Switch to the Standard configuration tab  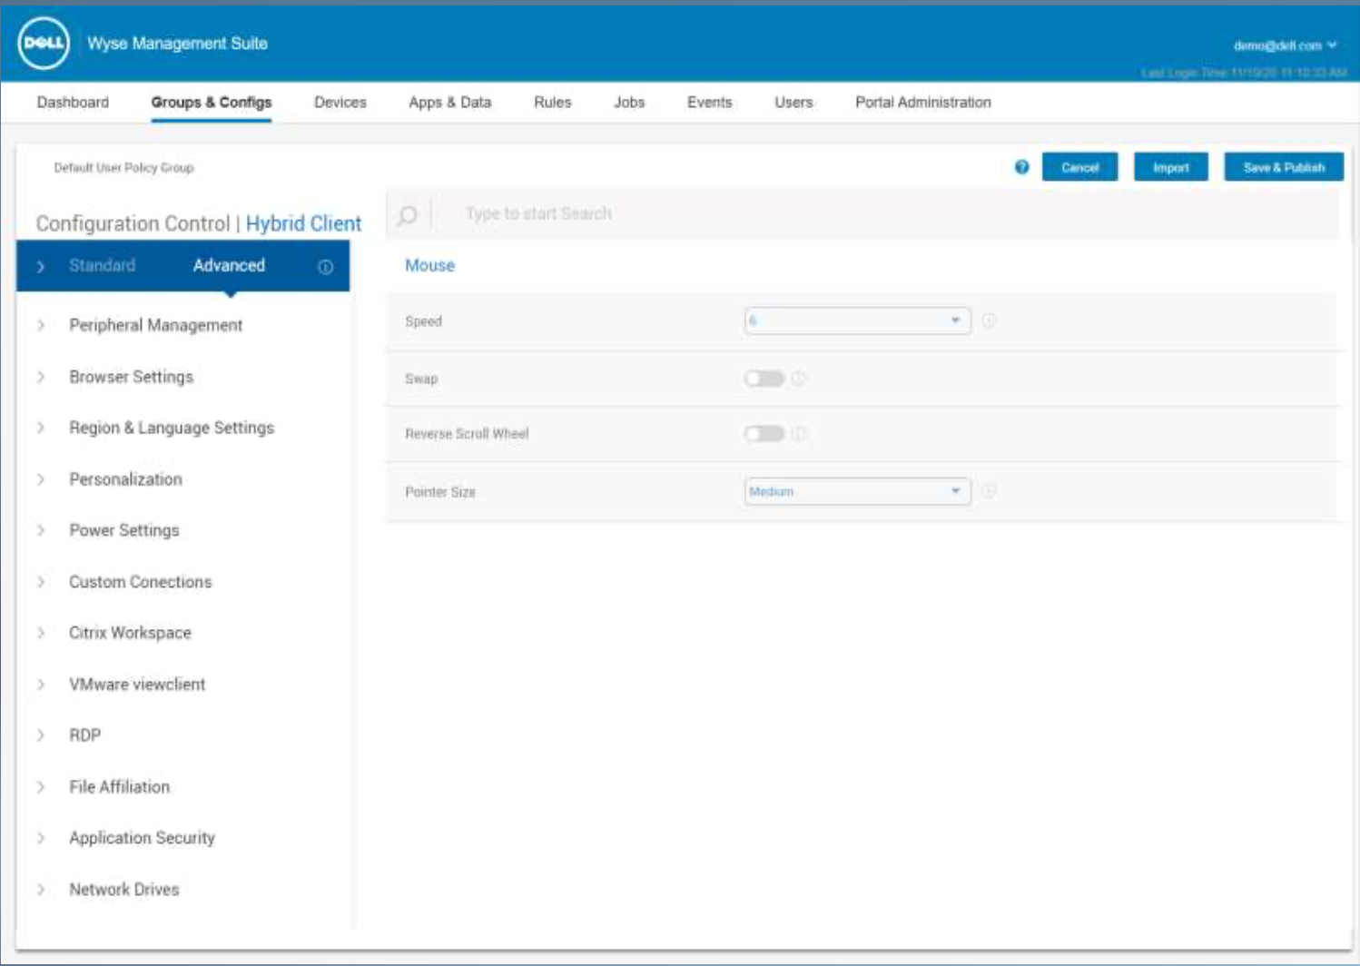tap(103, 265)
